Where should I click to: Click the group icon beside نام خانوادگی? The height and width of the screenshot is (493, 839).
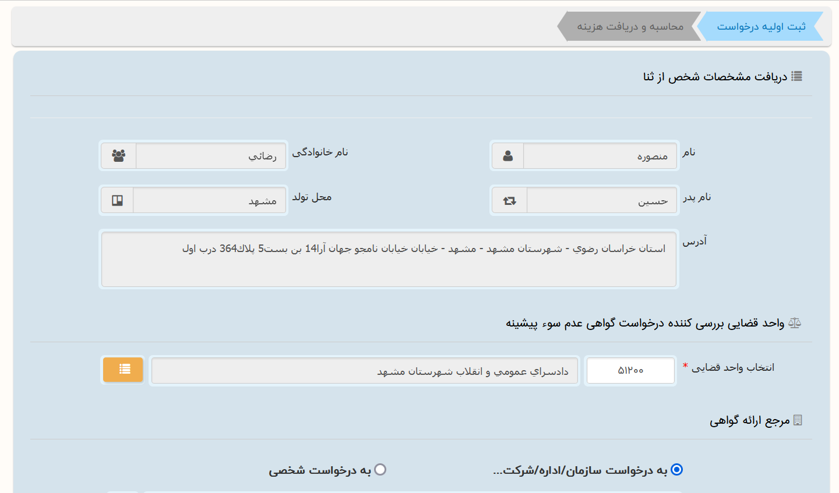coord(119,156)
